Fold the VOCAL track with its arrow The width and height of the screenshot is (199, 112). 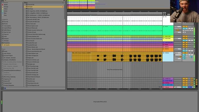[x=164, y=53]
